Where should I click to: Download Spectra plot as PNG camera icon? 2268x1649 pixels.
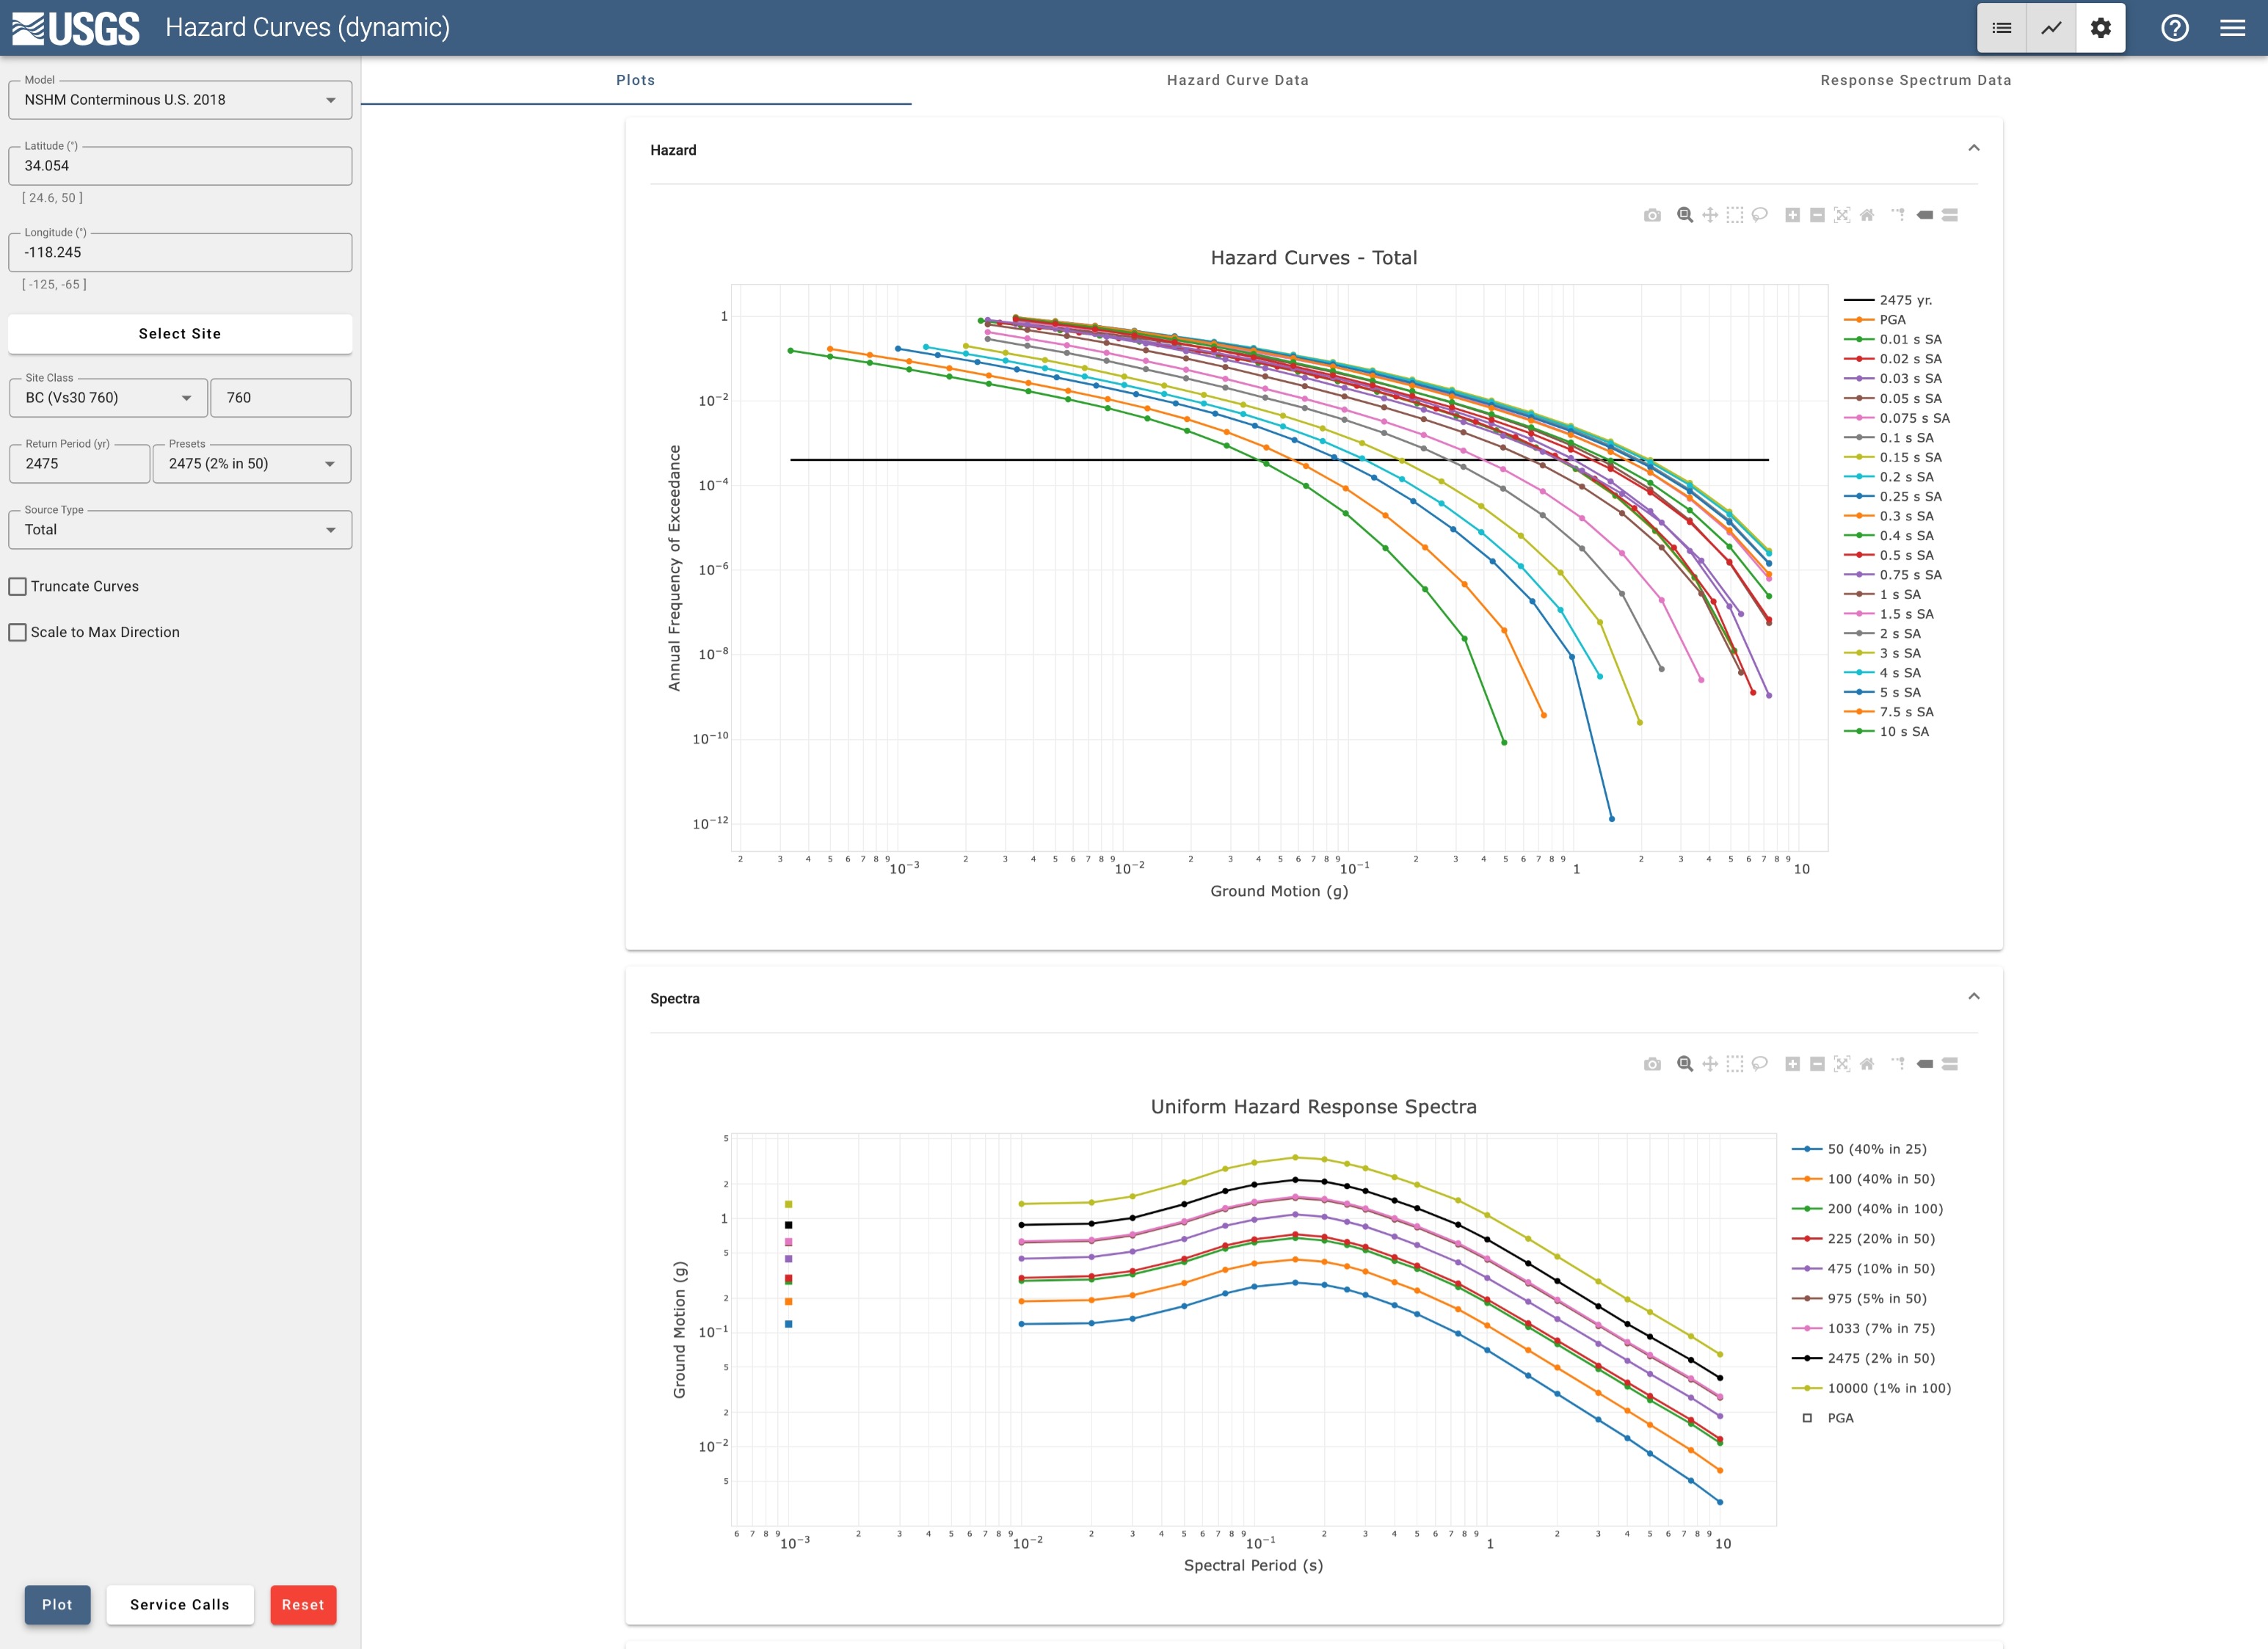coord(1652,1064)
